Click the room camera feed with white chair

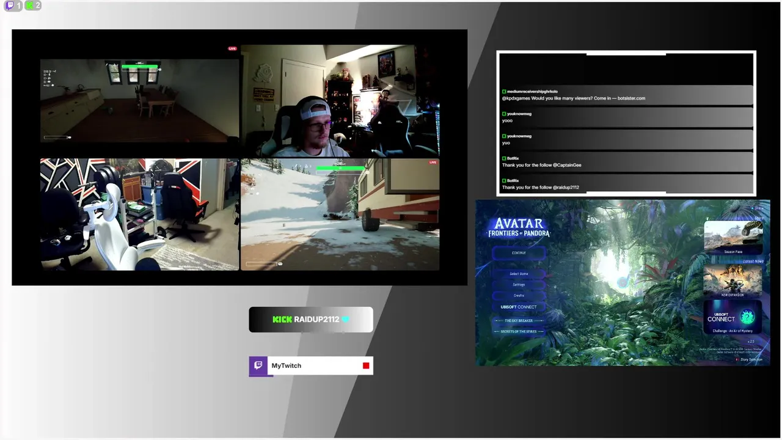click(x=140, y=215)
